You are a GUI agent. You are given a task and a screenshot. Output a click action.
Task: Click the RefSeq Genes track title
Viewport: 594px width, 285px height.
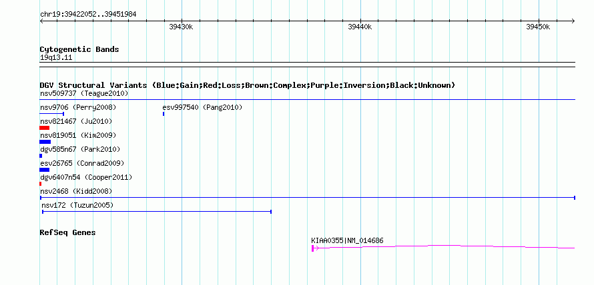[x=67, y=232]
